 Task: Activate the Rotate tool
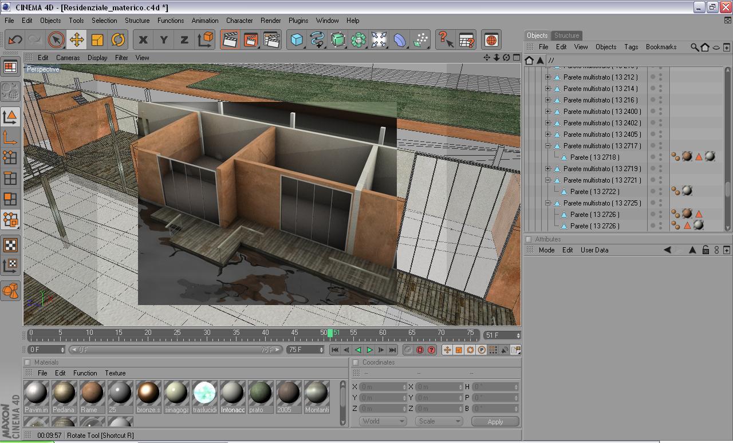point(118,39)
